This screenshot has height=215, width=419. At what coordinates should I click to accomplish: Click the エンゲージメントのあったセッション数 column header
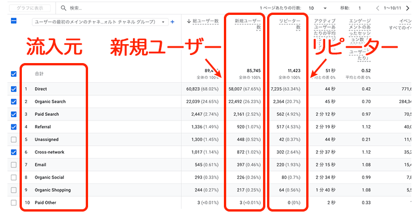(359, 40)
